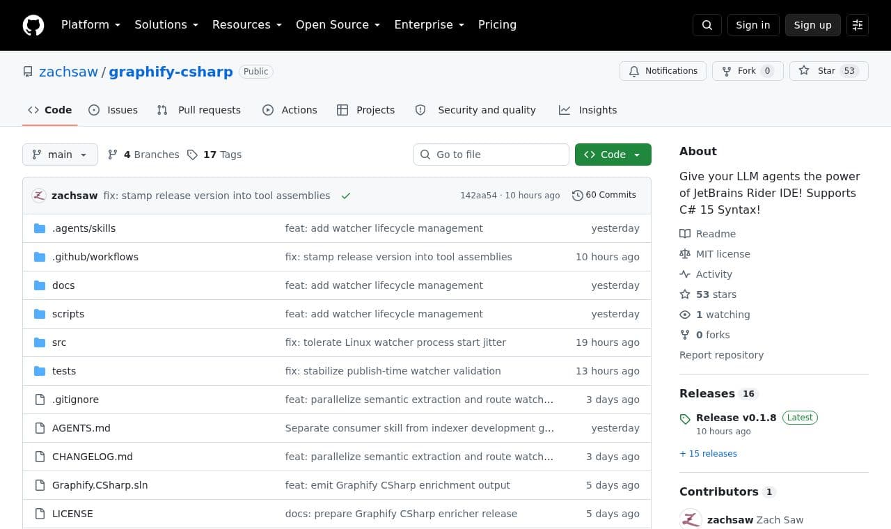
Task: Open the zachsaw contributor avatar
Action: [x=691, y=519]
